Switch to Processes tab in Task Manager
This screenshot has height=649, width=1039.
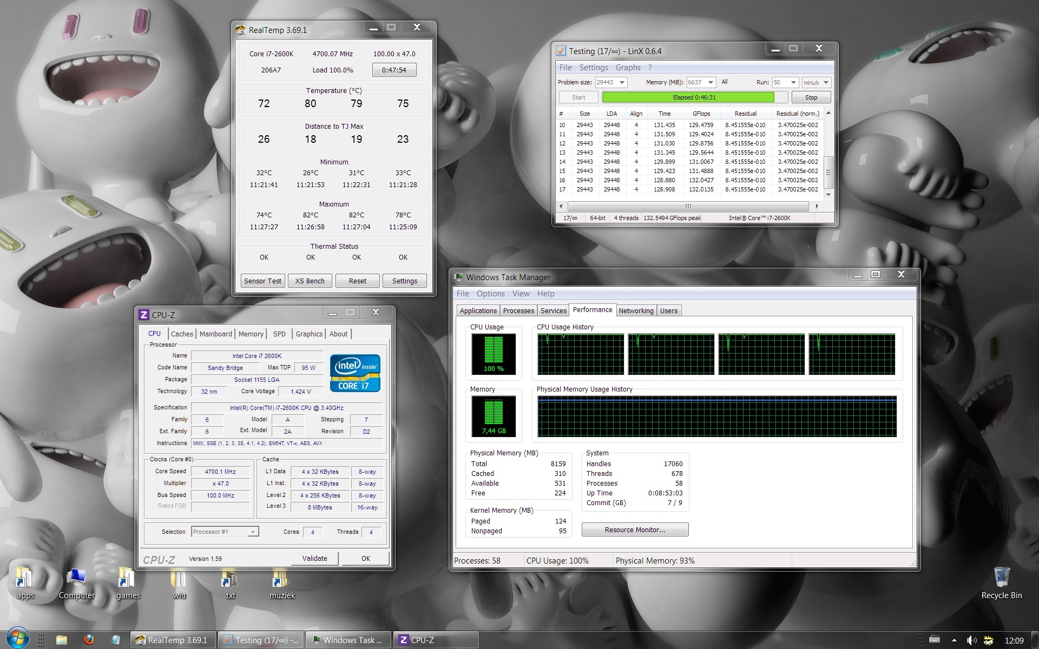point(518,310)
